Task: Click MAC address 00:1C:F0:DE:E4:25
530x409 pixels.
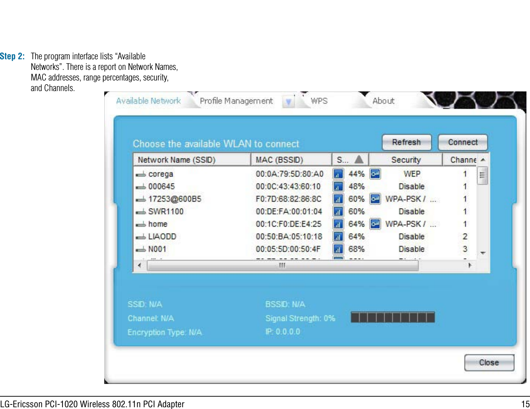Action: [x=289, y=224]
